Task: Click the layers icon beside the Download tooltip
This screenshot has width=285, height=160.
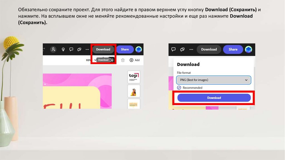Action: (x=112, y=60)
